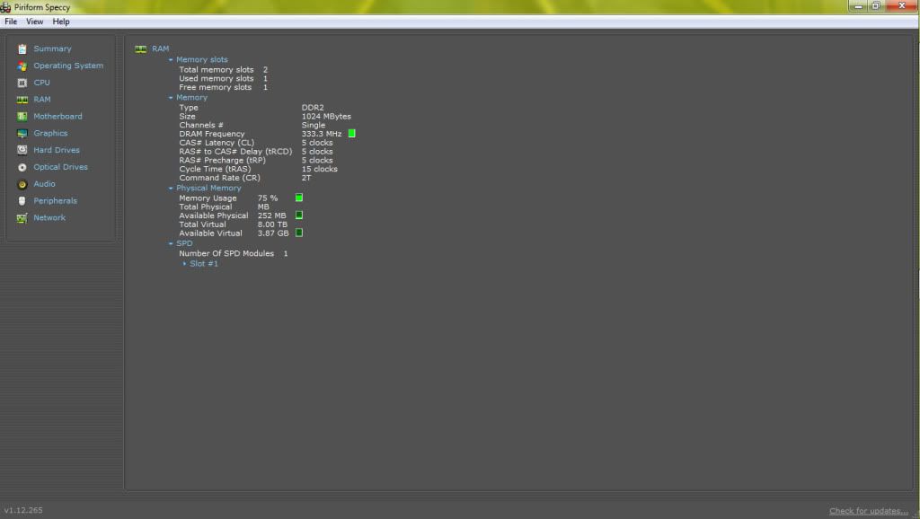Screen dimensions: 920x519
Task: Open the Network section
Action: (x=49, y=217)
